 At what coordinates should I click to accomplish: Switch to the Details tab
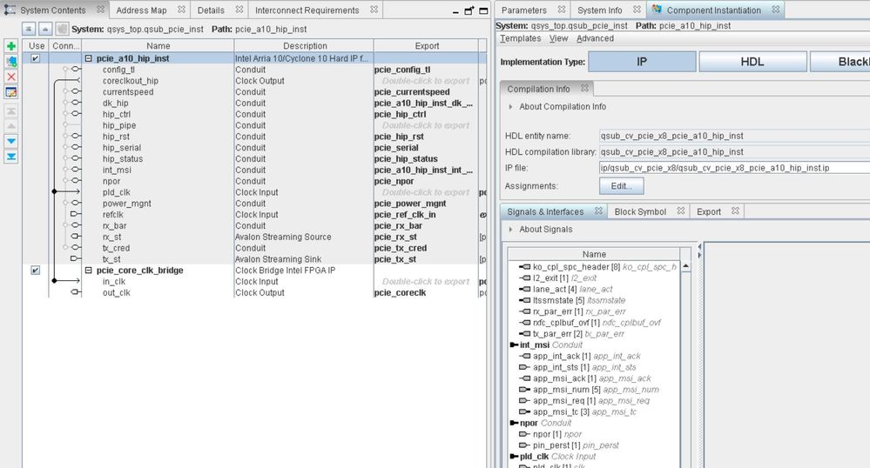[x=211, y=10]
